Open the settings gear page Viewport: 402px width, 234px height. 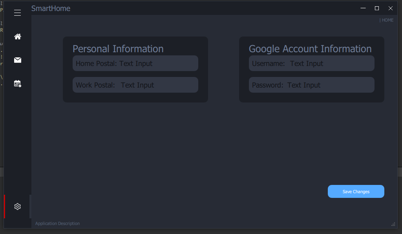[17, 207]
